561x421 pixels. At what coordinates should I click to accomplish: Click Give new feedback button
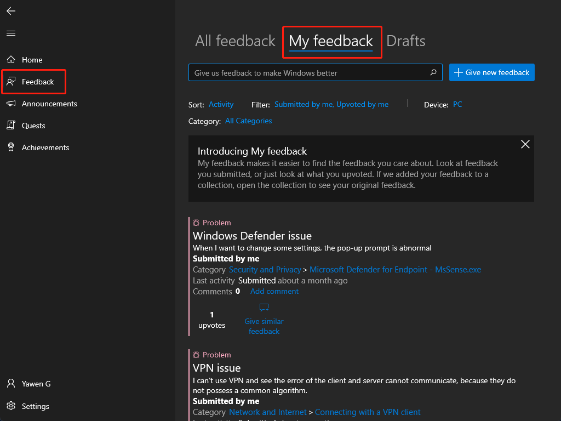(x=491, y=72)
